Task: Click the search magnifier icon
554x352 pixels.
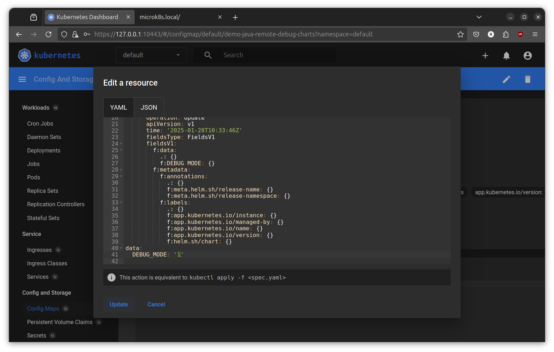Action: coord(208,55)
